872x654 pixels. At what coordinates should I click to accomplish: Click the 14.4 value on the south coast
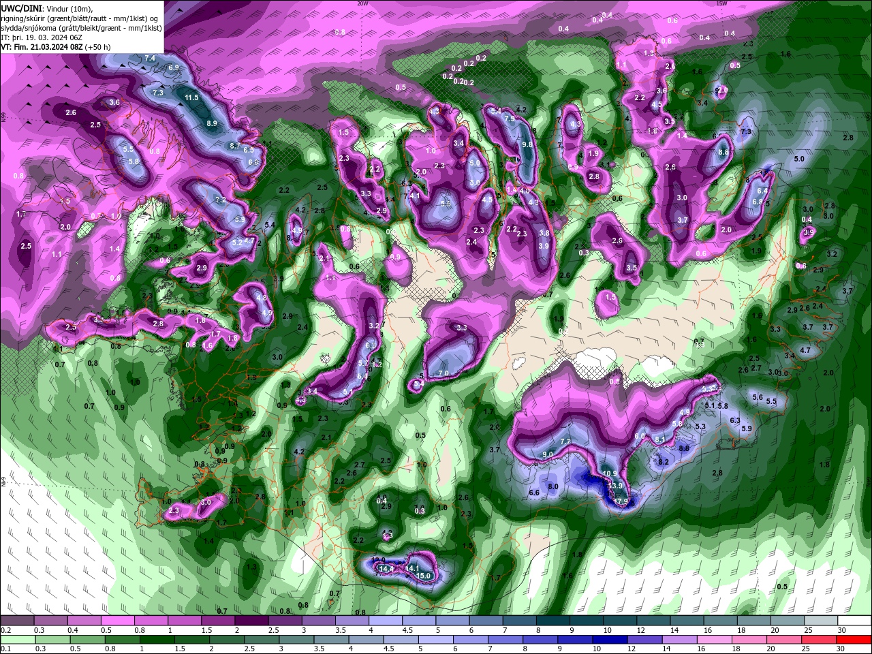point(387,569)
